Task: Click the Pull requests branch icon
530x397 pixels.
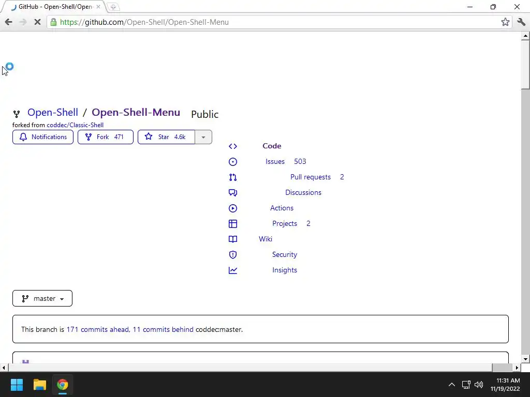Action: (x=233, y=177)
